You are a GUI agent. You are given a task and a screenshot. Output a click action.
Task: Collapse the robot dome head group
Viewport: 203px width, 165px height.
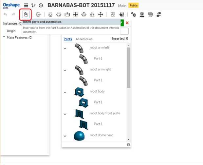[x=65, y=136]
